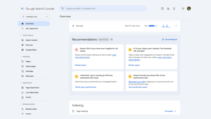Click the Breadcrumbs icon
The image size is (211, 119).
point(23,109)
